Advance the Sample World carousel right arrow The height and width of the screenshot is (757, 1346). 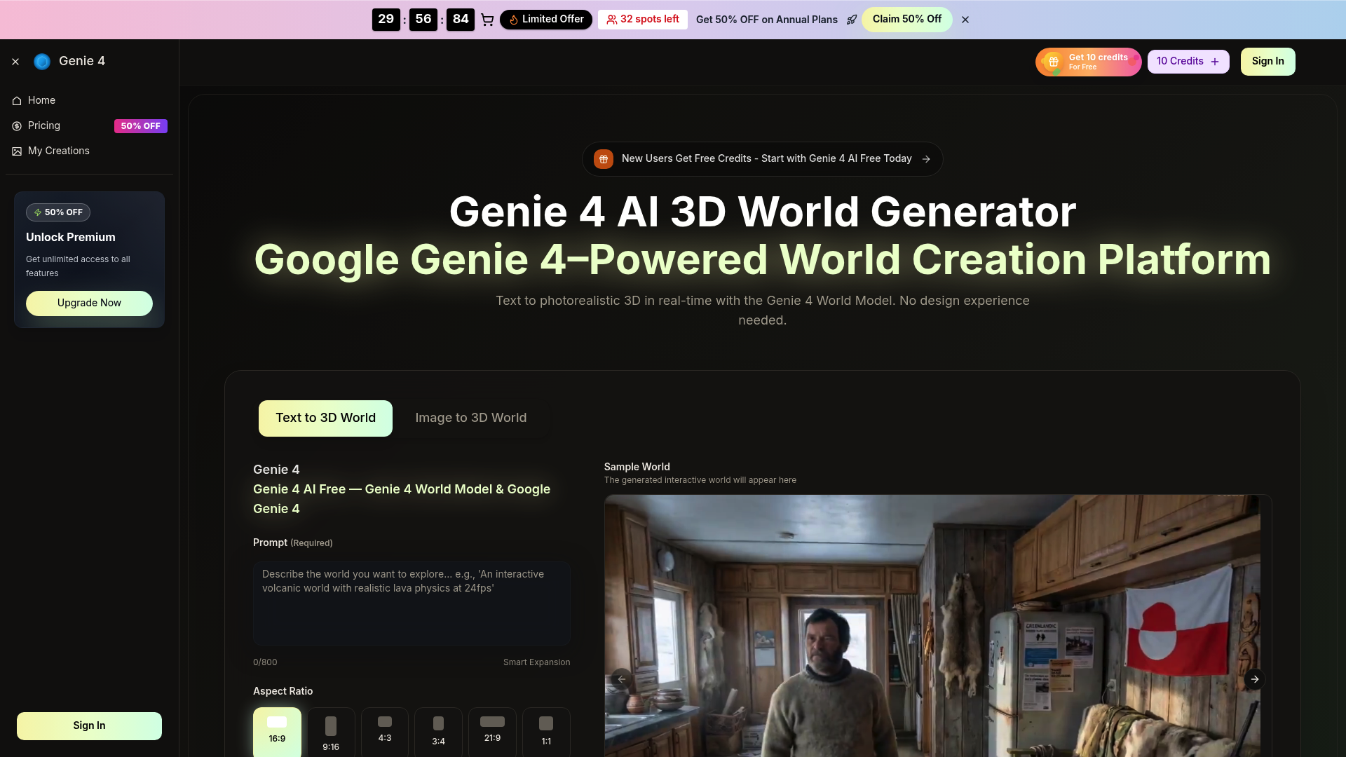pos(1255,678)
